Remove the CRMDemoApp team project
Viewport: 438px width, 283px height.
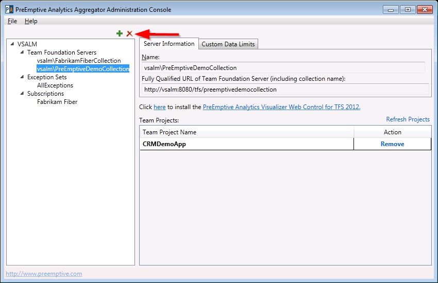(393, 144)
